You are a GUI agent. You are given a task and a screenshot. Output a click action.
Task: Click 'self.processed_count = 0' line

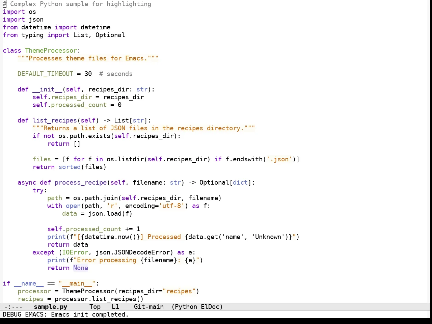coord(77,105)
